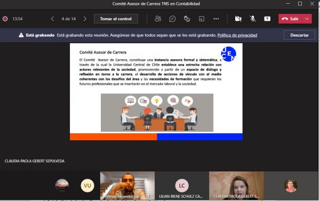
Task: Open more actions ellipsis menu
Action: click(216, 19)
